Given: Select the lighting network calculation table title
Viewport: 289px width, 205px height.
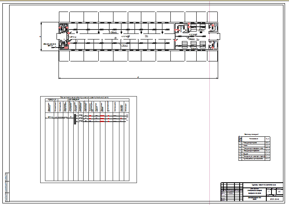Looking at the screenshot, I should [84, 97].
